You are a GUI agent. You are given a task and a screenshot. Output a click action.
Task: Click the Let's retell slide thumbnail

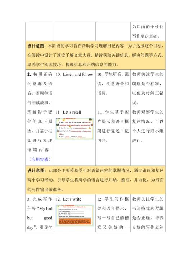(x=75, y=129)
